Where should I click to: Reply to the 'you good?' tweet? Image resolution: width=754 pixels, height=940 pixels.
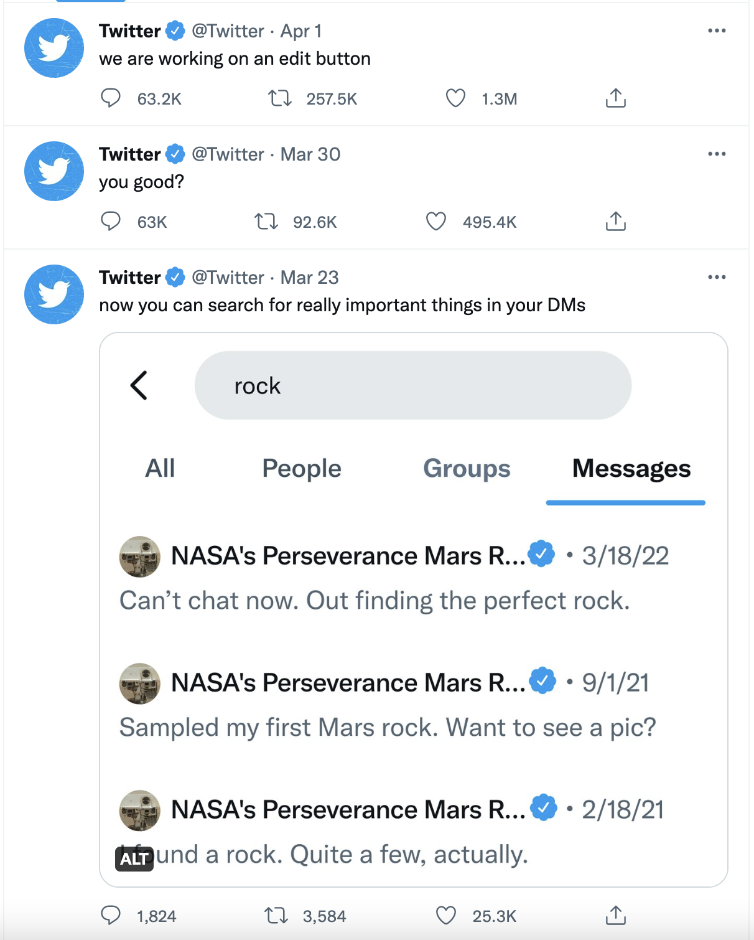click(x=111, y=222)
